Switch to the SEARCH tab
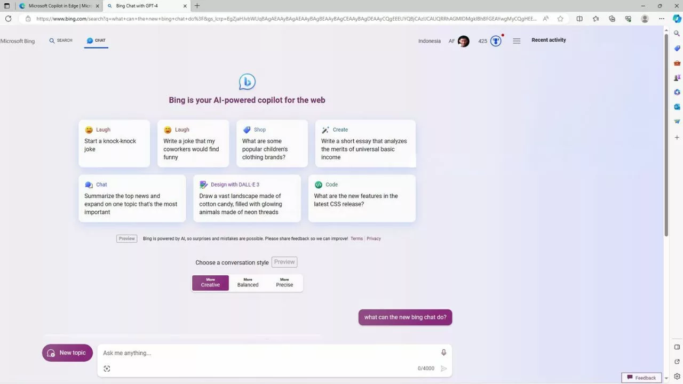The height and width of the screenshot is (384, 683). (x=60, y=41)
